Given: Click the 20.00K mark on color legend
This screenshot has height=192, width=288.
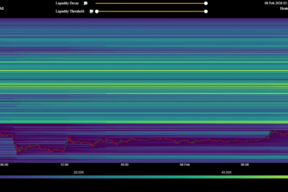Looking at the screenshot, I should (79, 172).
